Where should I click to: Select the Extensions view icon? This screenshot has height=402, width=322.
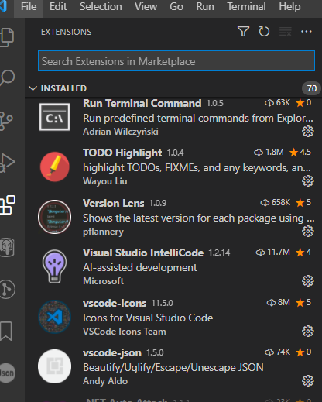[x=8, y=204]
